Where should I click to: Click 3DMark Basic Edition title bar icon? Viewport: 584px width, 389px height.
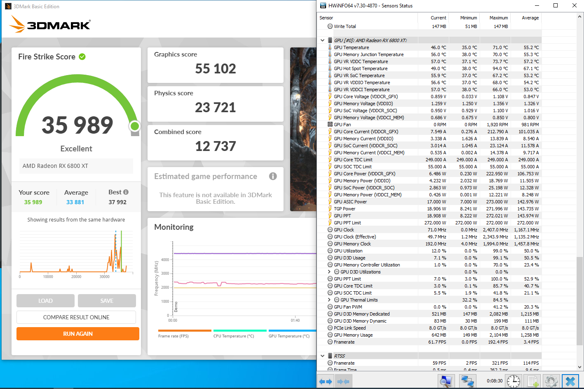click(x=8, y=6)
